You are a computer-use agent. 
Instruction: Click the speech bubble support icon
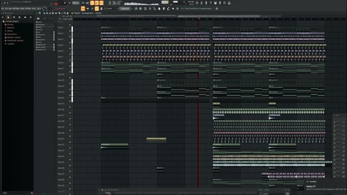pos(224,3)
